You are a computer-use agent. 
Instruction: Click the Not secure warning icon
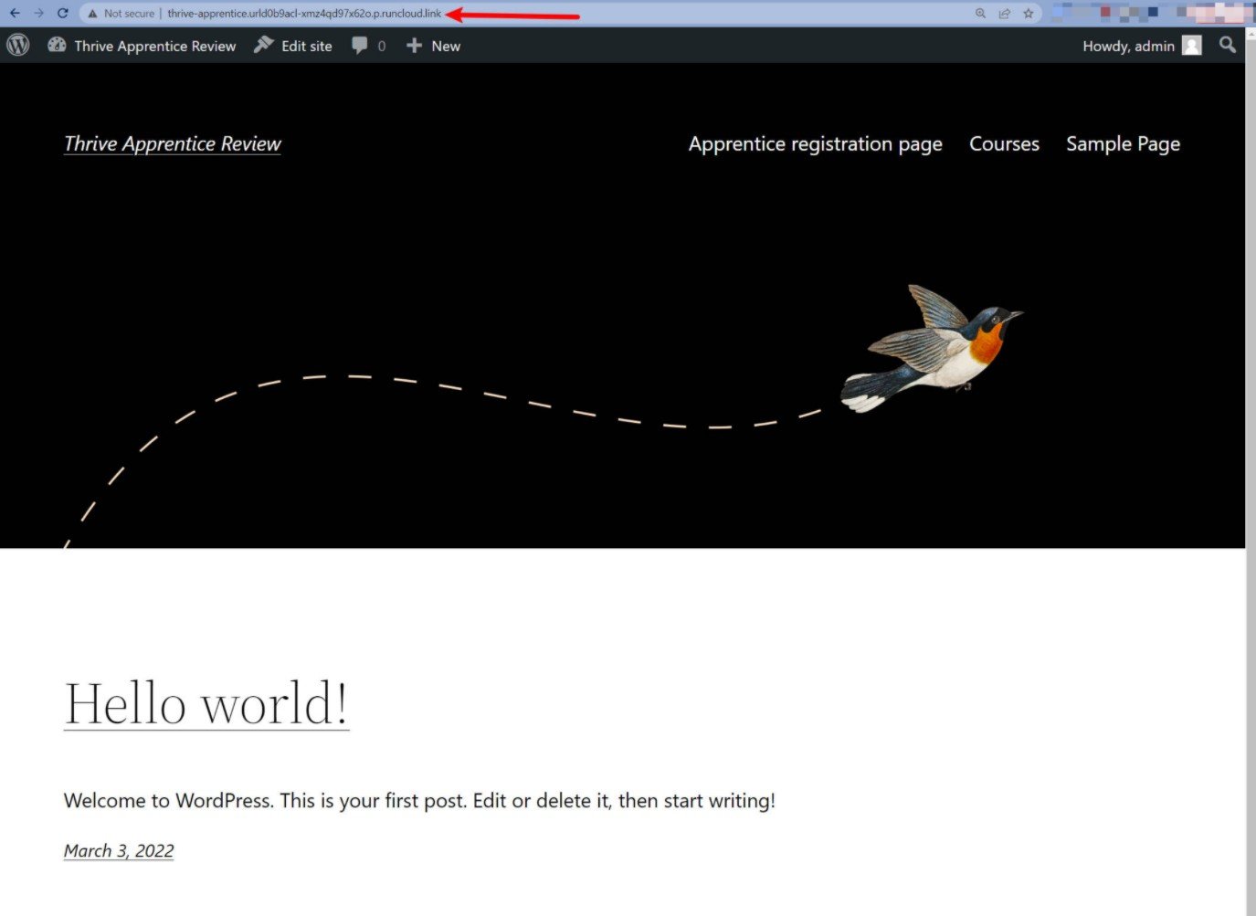coord(92,14)
